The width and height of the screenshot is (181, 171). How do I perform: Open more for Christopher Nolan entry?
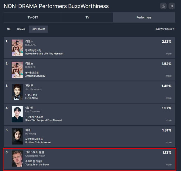point(168,165)
